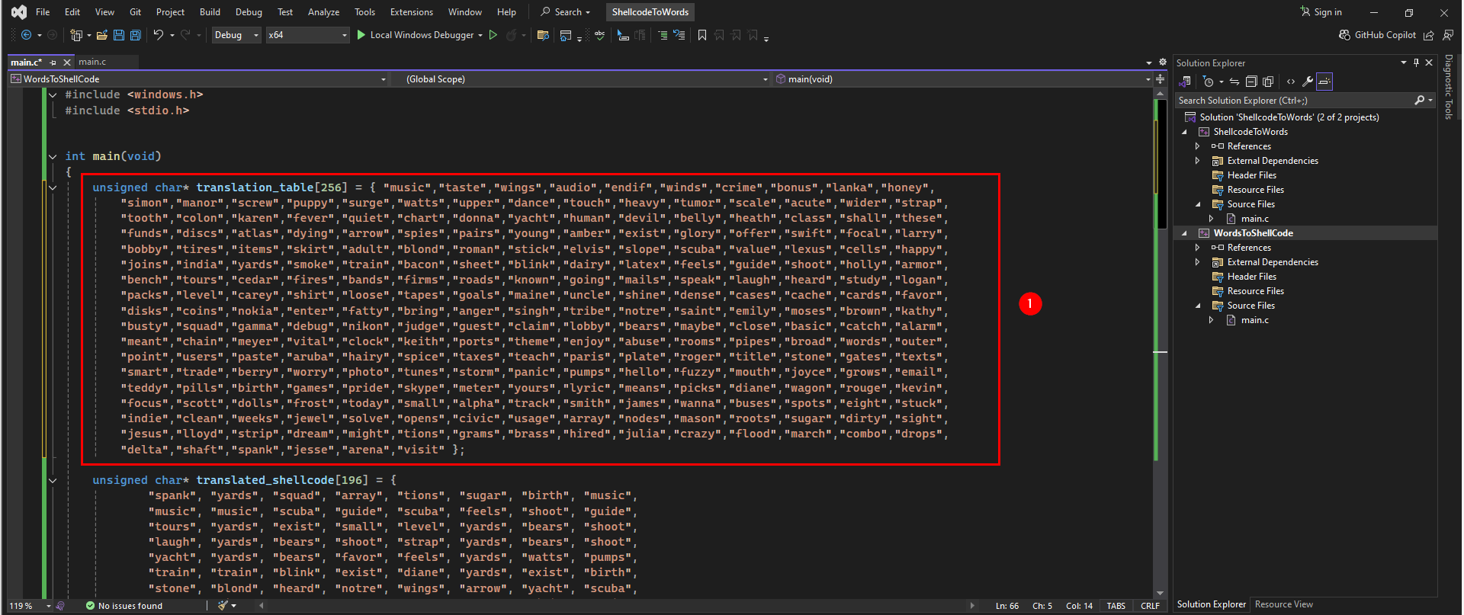
Task: Uncomment the selected lines icon
Action: coord(679,35)
